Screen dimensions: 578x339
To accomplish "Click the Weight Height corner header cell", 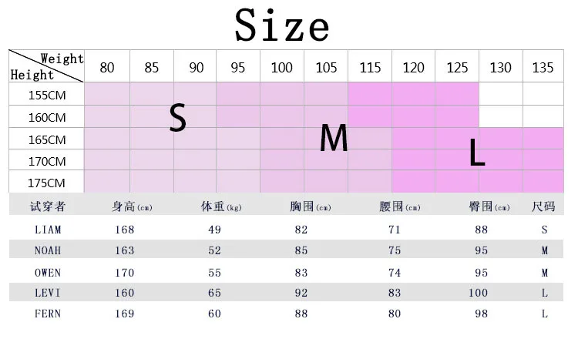I will pos(47,66).
